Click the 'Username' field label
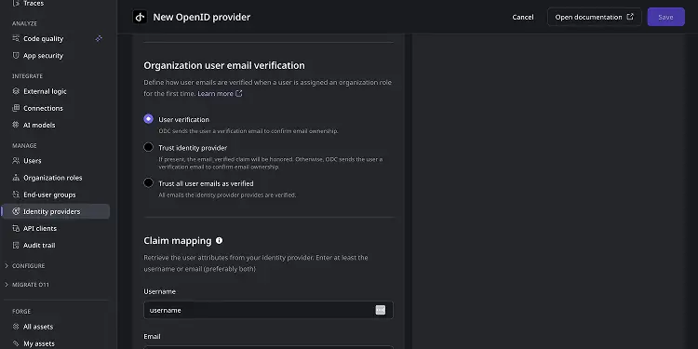Image resolution: width=698 pixels, height=349 pixels. (159, 291)
